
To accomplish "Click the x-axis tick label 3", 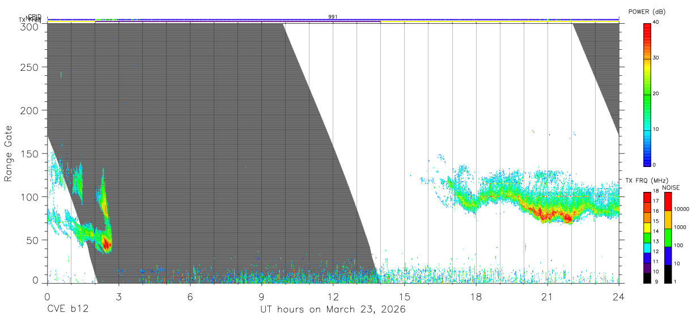I will coord(118,296).
